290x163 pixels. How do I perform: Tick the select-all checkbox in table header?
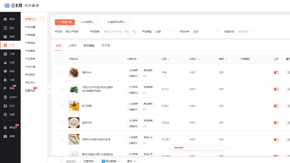(x=61, y=59)
